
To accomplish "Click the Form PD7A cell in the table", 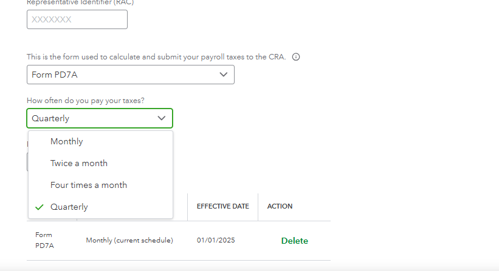I will click(44, 240).
